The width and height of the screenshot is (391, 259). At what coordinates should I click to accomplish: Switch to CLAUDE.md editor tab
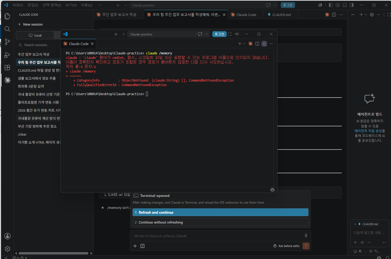[x=281, y=15]
